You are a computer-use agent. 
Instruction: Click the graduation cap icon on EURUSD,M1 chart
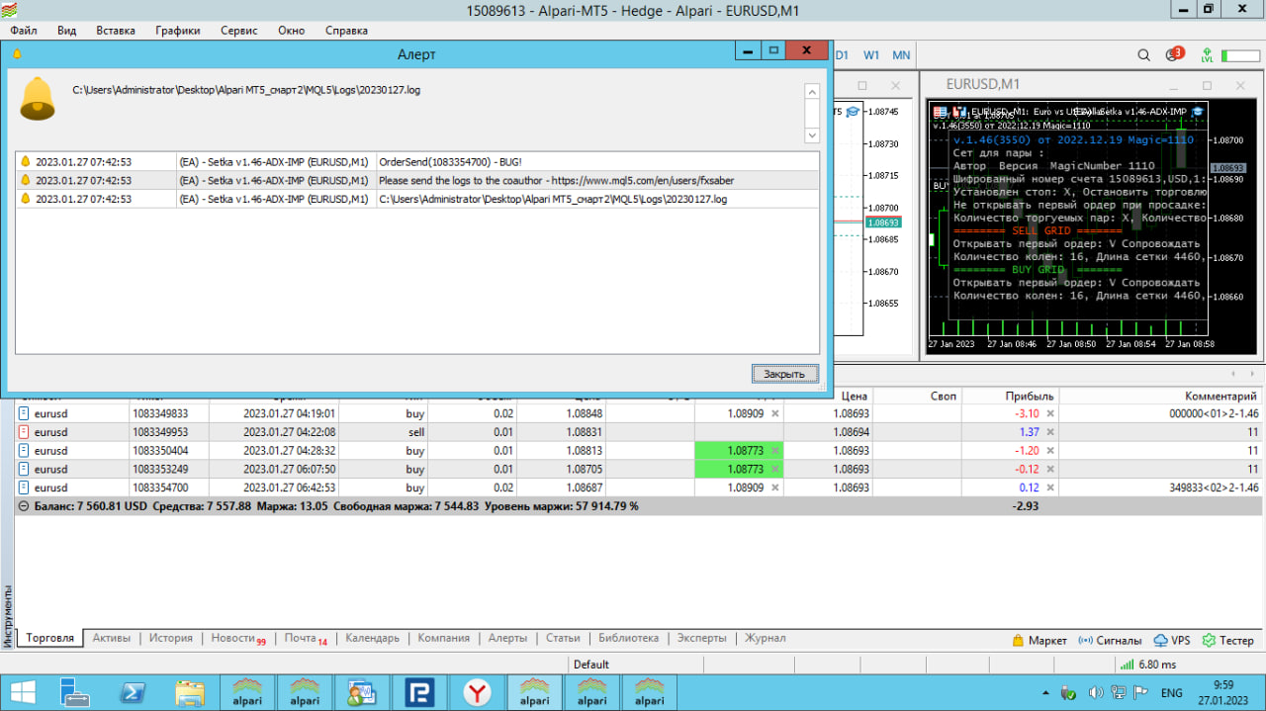tap(1198, 112)
